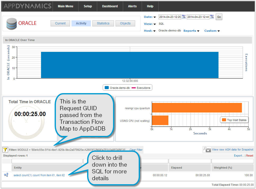Click the Displayed rows: 1 label
The image size is (256, 189).
point(15,156)
